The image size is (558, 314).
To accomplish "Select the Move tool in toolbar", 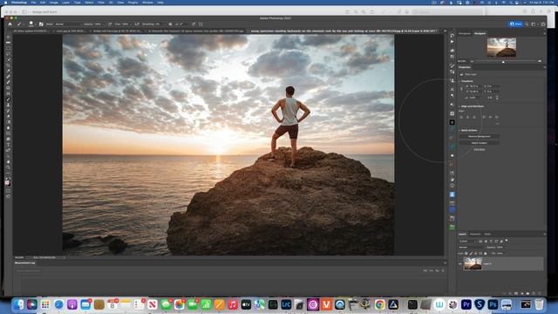I will (x=8, y=37).
